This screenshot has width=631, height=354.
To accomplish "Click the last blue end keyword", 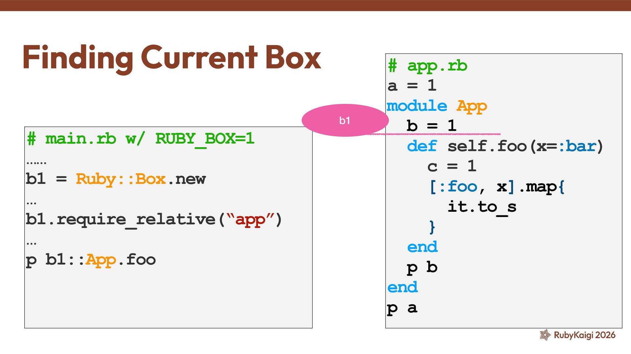I will [402, 287].
